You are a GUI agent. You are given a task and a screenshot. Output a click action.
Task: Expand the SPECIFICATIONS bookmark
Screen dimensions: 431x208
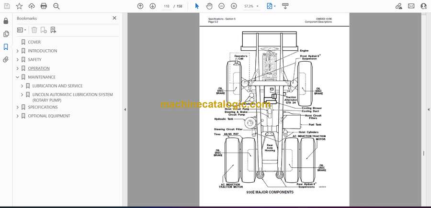[18, 107]
